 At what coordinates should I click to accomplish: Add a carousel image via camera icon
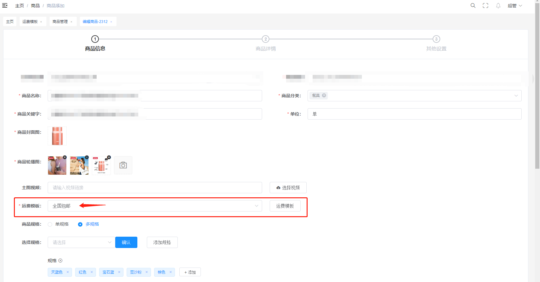(123, 165)
